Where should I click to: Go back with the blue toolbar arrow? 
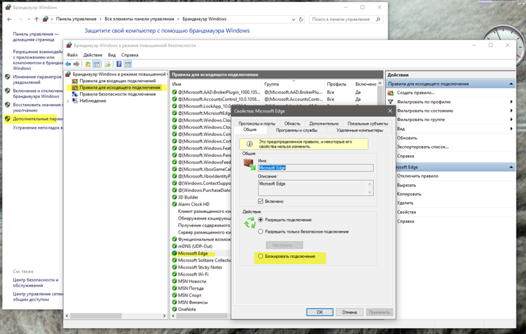(x=68, y=64)
